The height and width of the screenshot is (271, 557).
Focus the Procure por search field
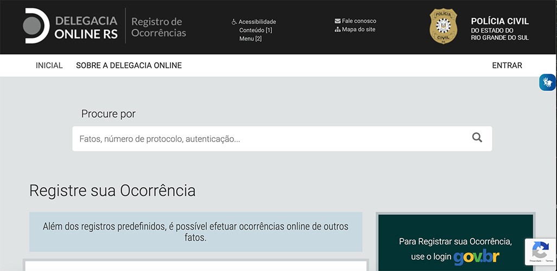(269, 139)
